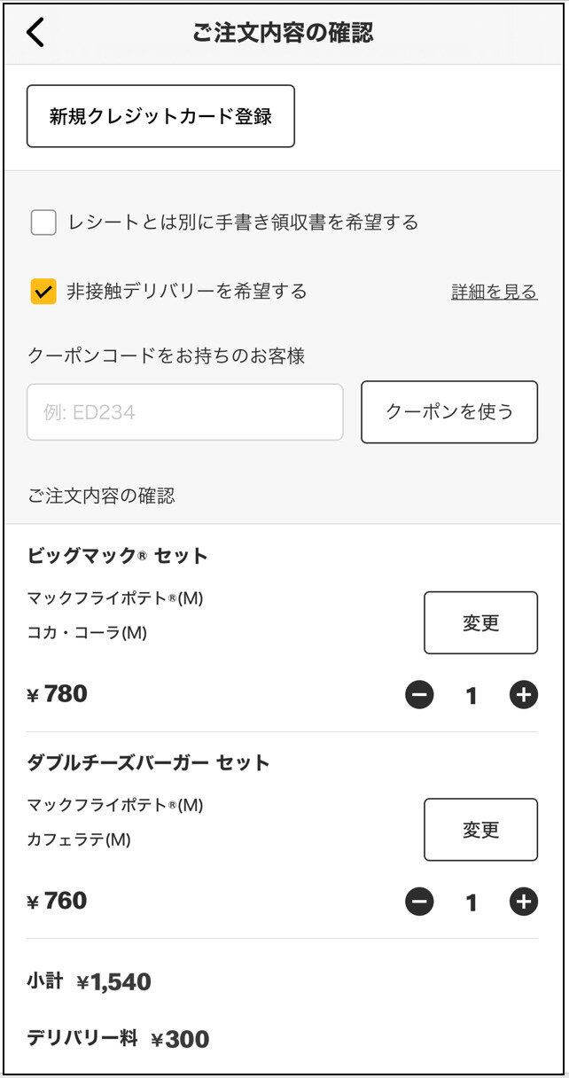The width and height of the screenshot is (569, 1078).
Task: Tap 変更 for Big Mac set
Action: [x=480, y=623]
